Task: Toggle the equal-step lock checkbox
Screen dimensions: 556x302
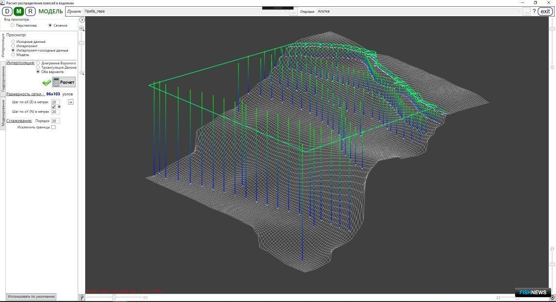Action: pos(54,107)
